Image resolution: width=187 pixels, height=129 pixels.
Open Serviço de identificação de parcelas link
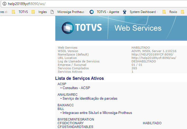(90, 99)
